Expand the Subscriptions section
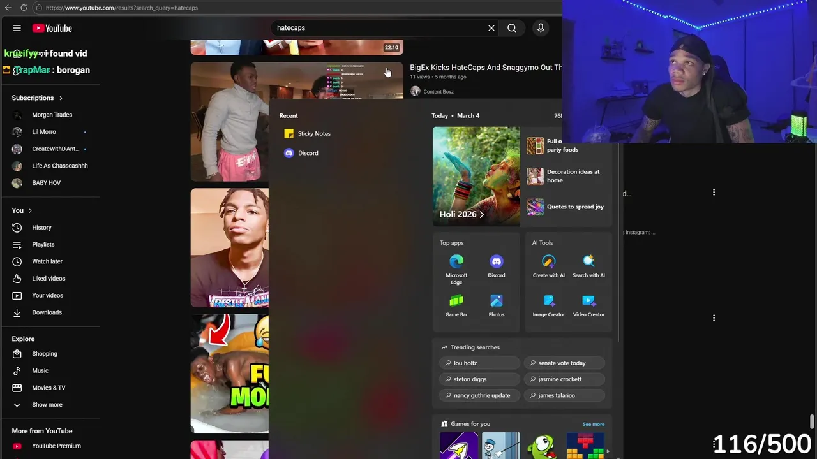 (37, 98)
